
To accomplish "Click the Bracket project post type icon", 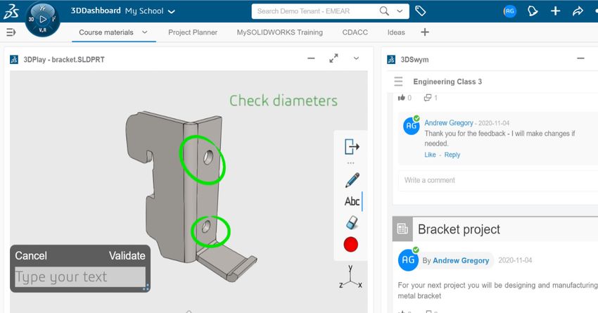I will (x=402, y=229).
